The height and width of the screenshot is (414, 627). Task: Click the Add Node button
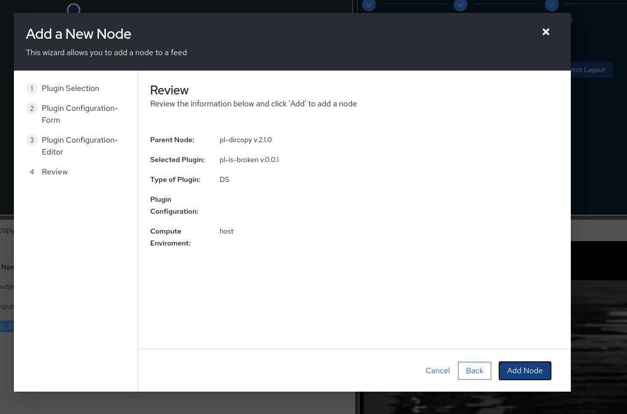click(x=525, y=370)
